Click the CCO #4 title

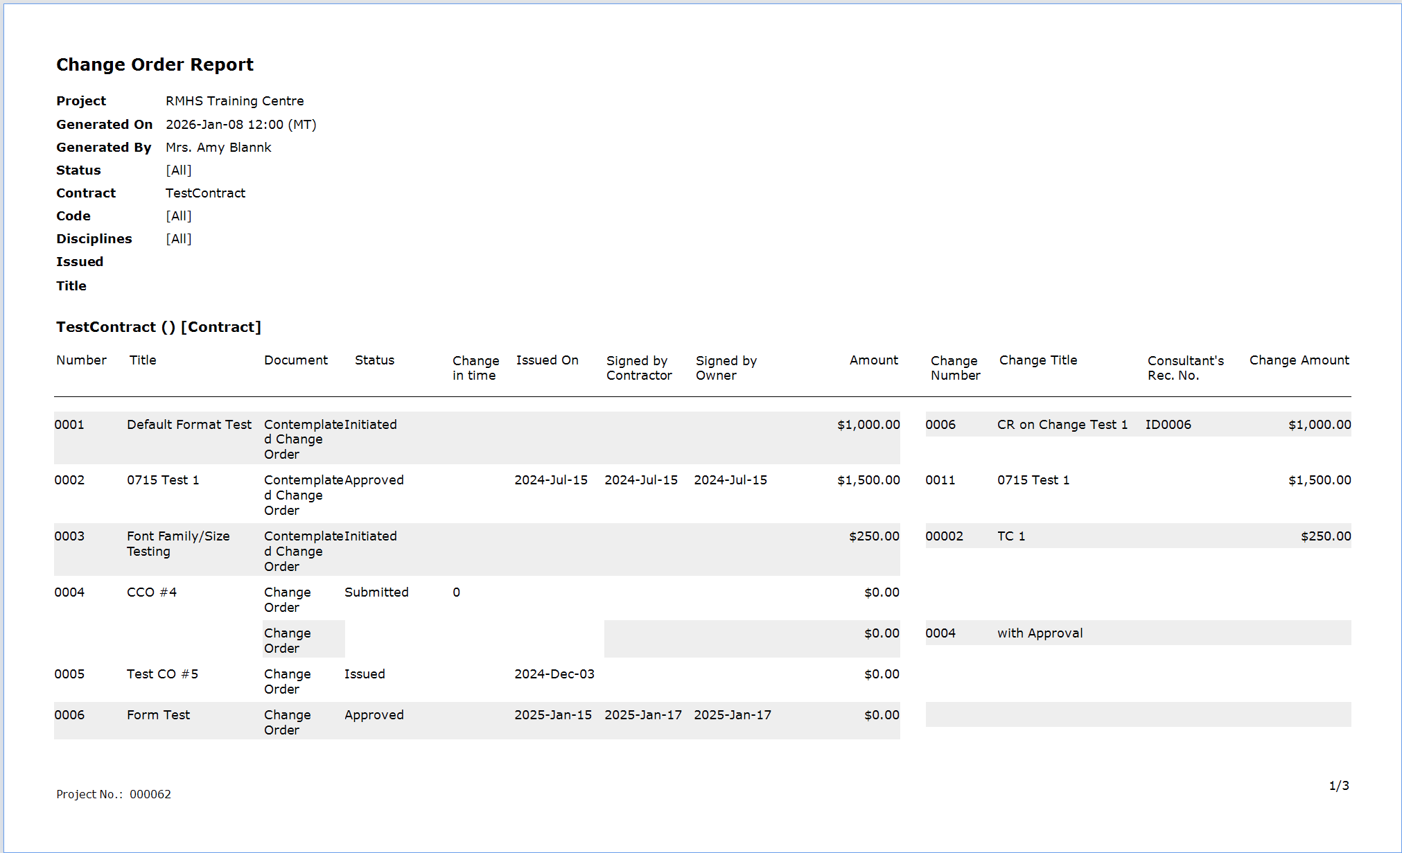pos(152,592)
